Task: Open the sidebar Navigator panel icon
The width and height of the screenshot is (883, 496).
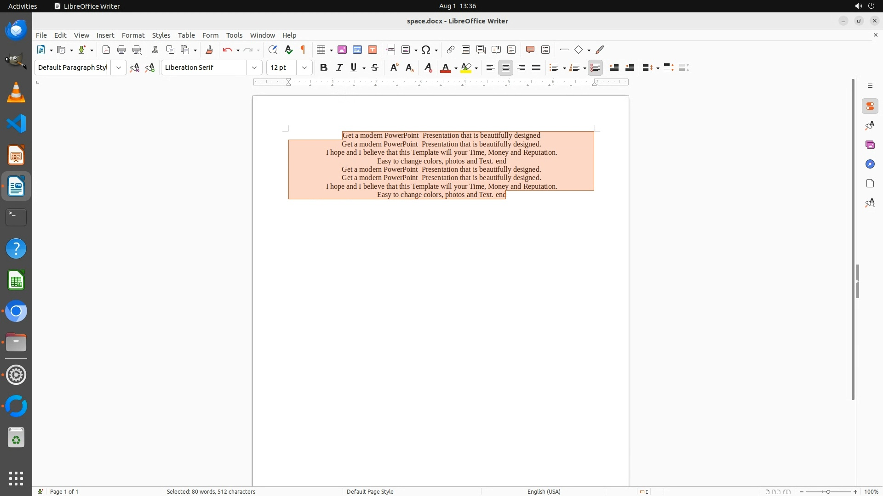Action: coord(870,164)
